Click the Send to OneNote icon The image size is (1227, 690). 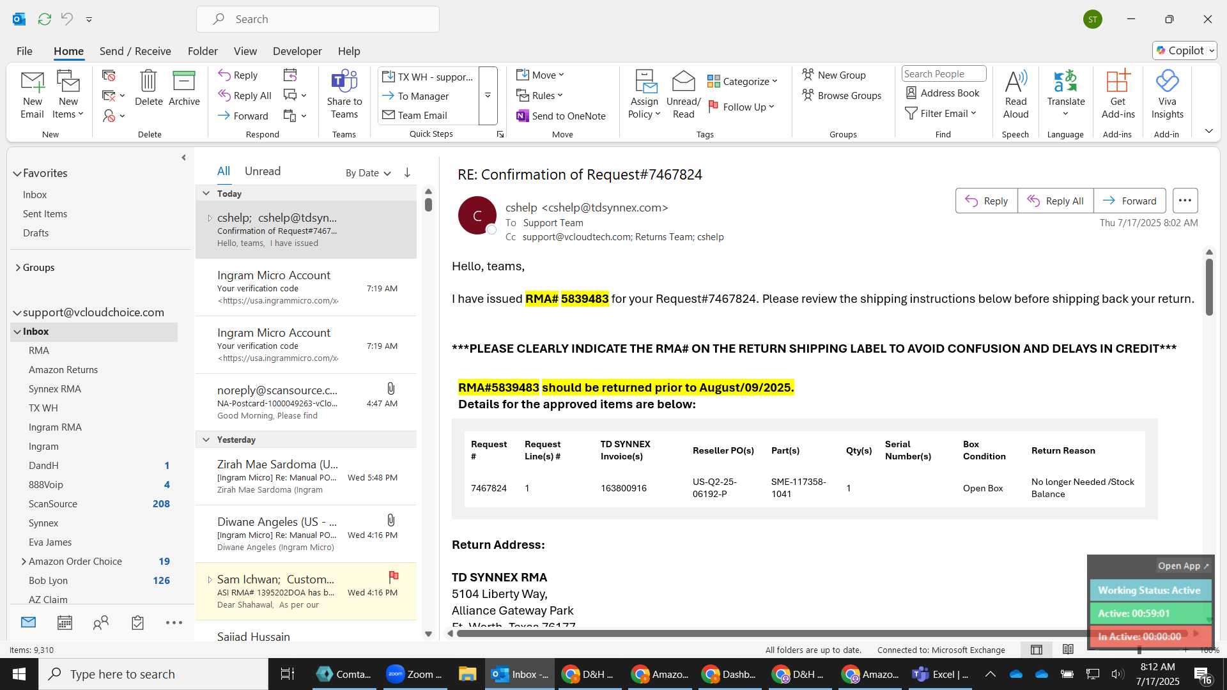pos(522,116)
